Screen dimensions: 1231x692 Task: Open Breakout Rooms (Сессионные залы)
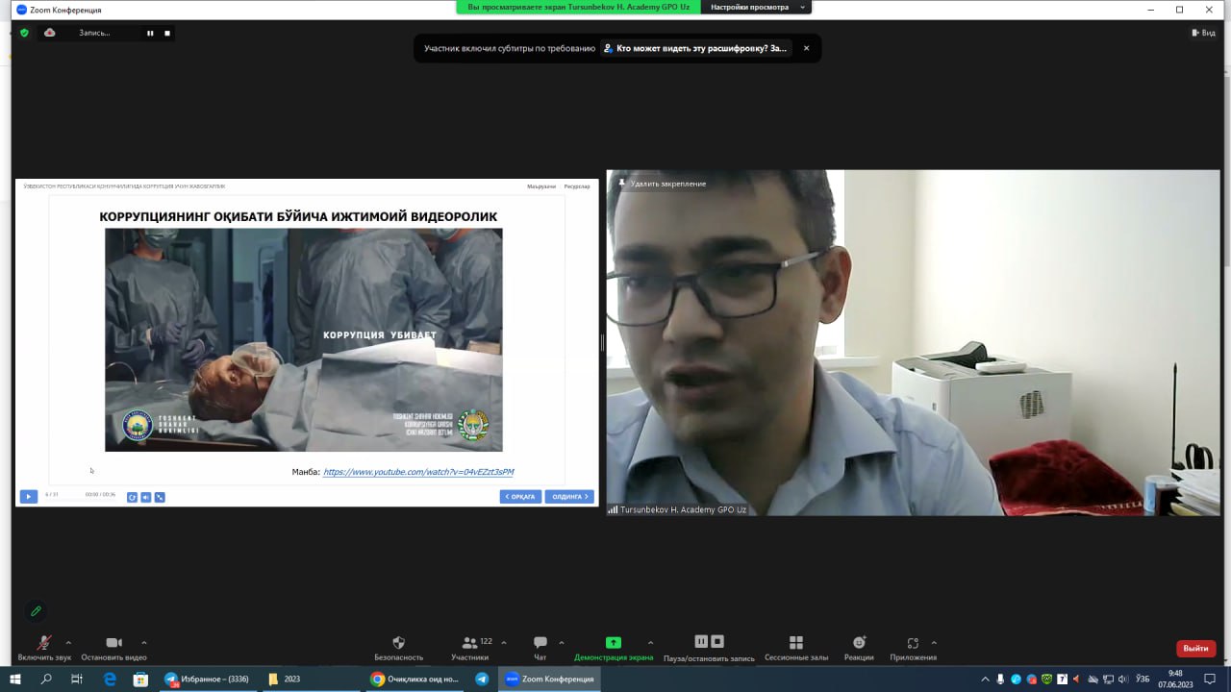pyautogui.click(x=795, y=643)
